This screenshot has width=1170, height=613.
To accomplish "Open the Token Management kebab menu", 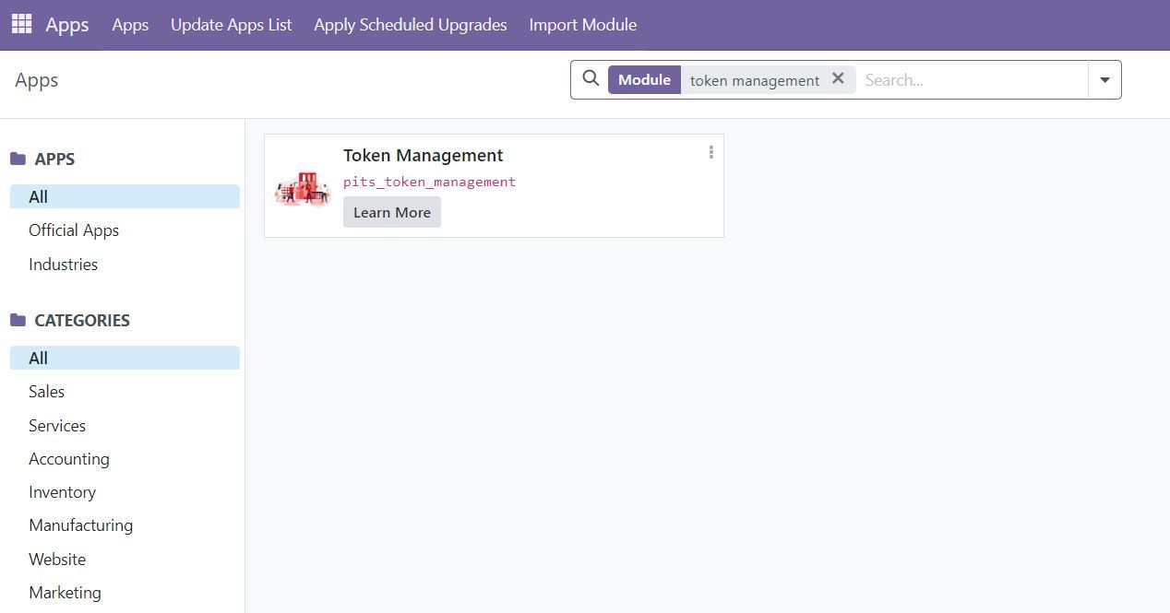I will point(710,152).
